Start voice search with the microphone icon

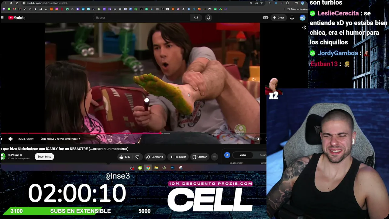coord(208,18)
